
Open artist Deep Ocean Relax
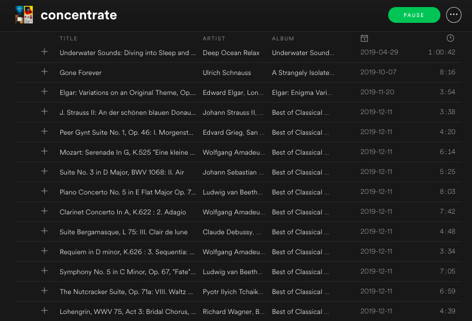click(231, 53)
